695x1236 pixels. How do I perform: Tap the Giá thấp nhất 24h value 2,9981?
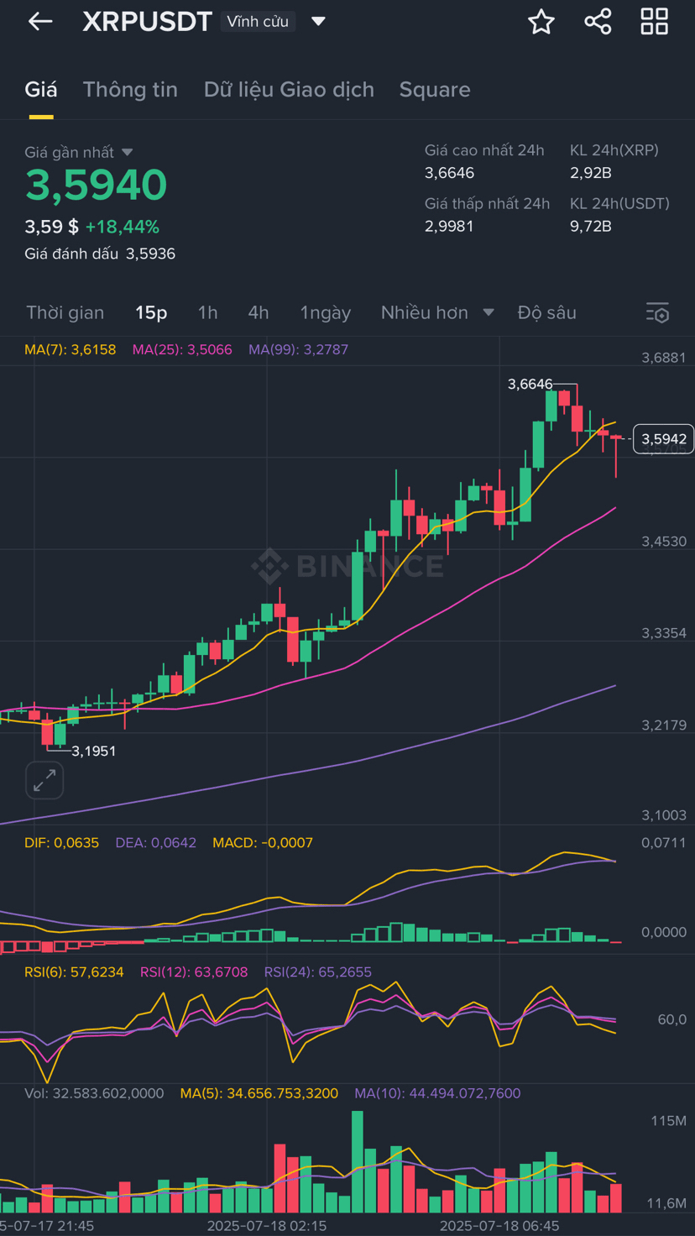click(x=449, y=226)
